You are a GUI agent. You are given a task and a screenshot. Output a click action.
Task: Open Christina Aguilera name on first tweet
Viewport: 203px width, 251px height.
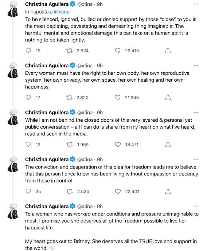click(47, 4)
